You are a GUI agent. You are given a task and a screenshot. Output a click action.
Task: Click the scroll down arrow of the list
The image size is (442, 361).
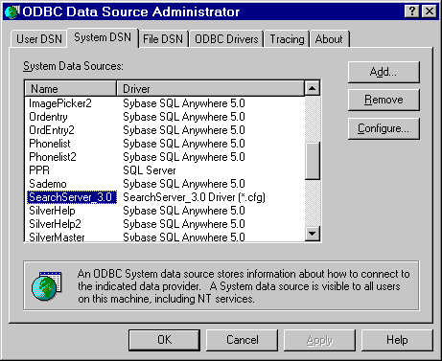coord(313,234)
